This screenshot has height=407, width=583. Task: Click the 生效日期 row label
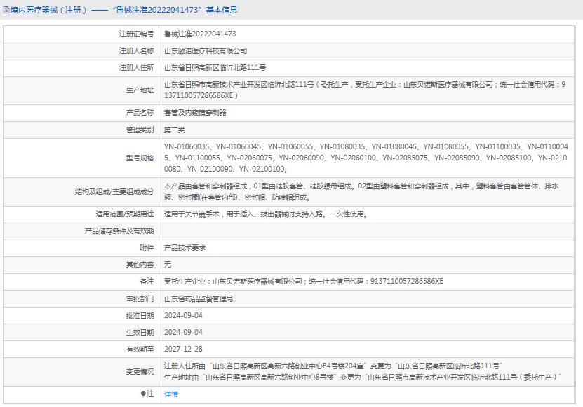pos(140,332)
